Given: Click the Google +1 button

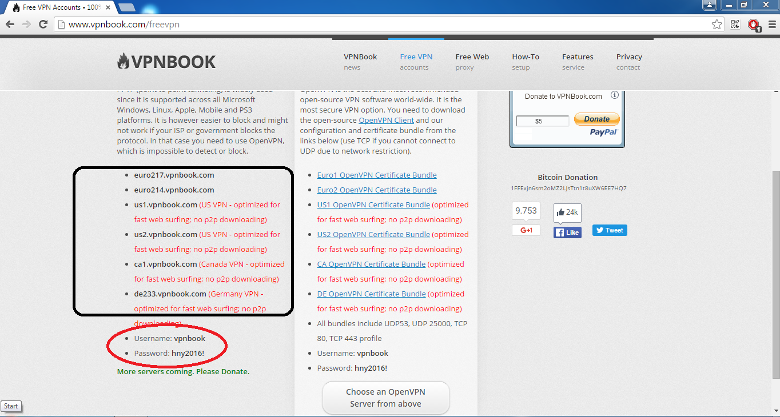Looking at the screenshot, I should (526, 230).
